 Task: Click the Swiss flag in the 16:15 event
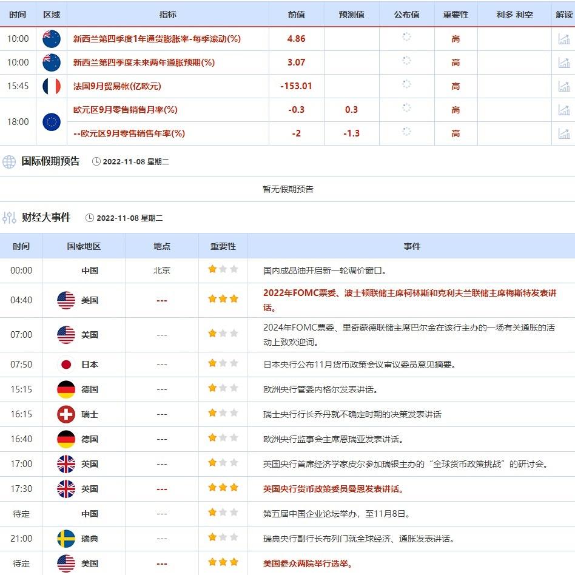point(66,414)
